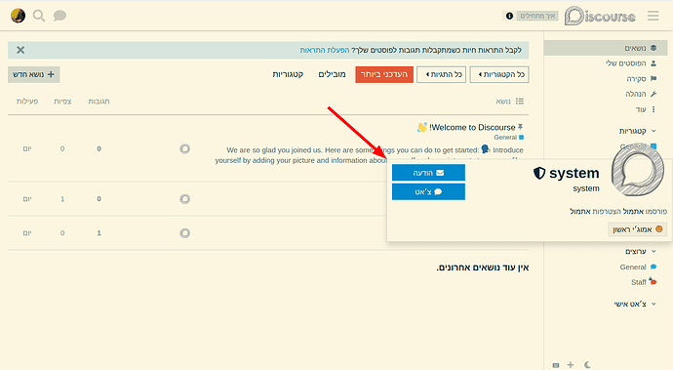Click the large system avatar in user card
The height and width of the screenshot is (370, 673).
click(638, 171)
